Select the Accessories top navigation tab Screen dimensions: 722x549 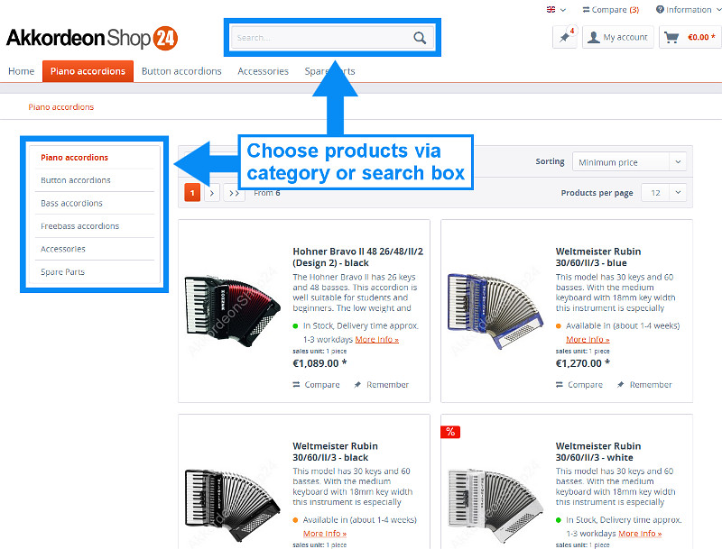263,71
